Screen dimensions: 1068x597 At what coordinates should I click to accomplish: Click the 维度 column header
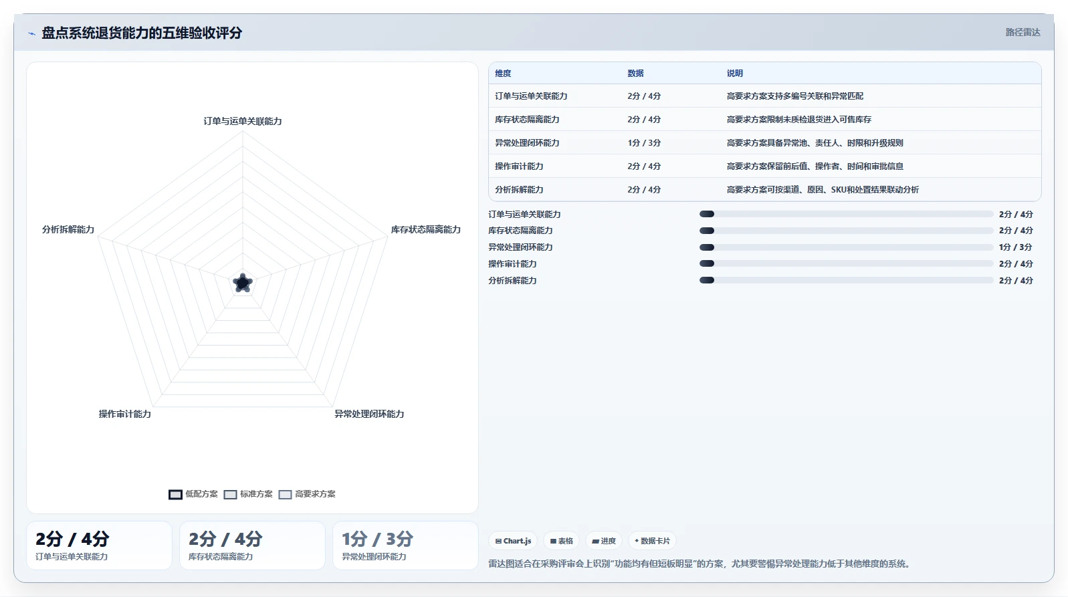point(503,74)
